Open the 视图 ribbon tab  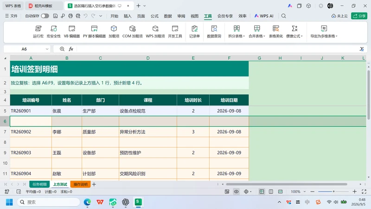[x=194, y=16]
